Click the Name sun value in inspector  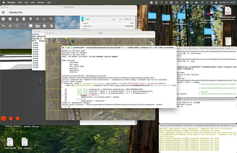click(132, 23)
